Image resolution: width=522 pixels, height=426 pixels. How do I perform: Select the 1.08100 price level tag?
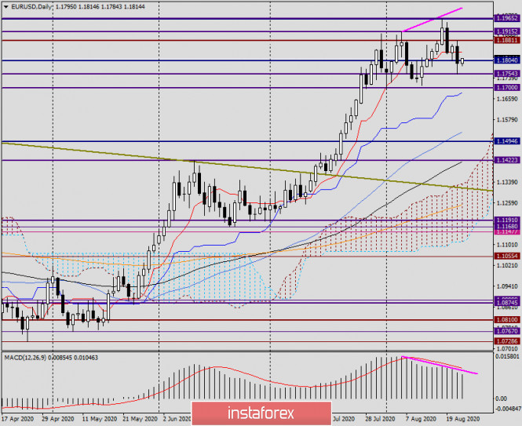(506, 320)
